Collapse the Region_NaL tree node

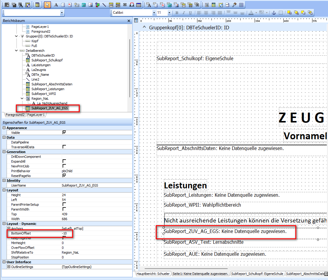[22, 99]
